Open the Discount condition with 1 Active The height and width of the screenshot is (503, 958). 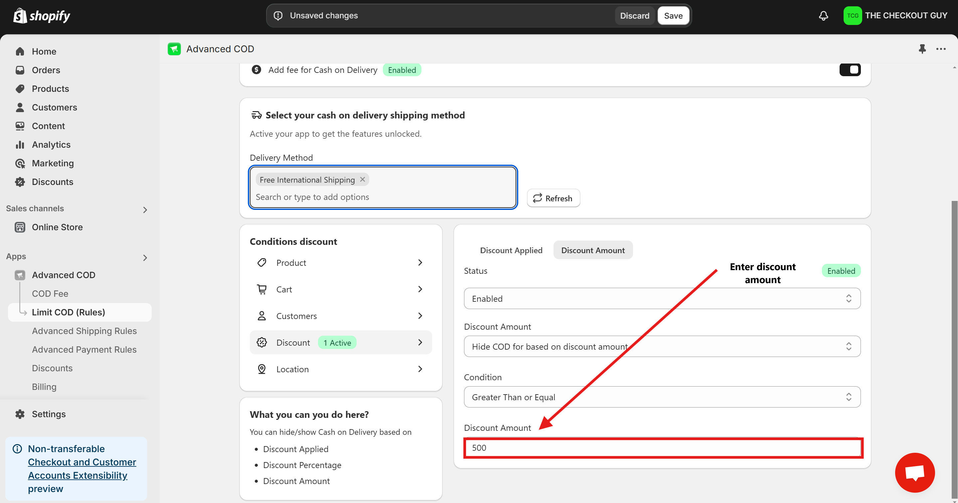pos(341,342)
